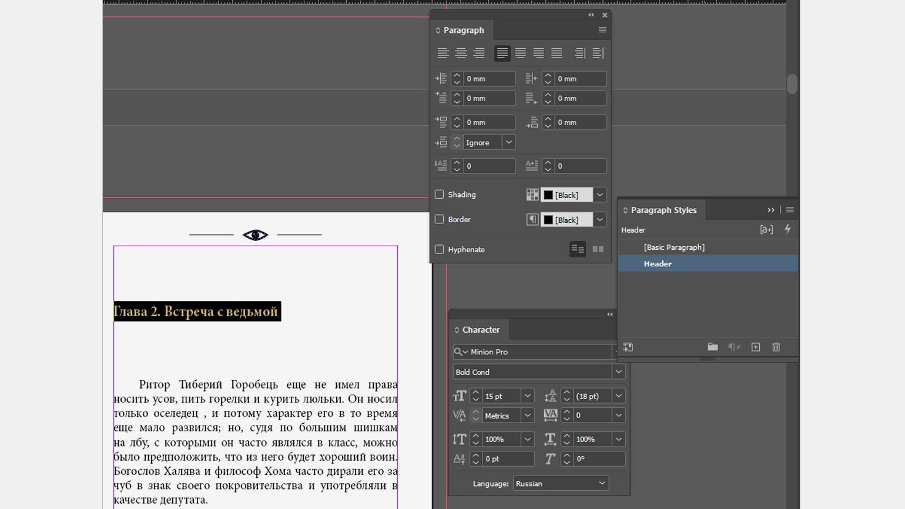
Task: Click the Paragraph Styles tab
Action: pos(663,210)
